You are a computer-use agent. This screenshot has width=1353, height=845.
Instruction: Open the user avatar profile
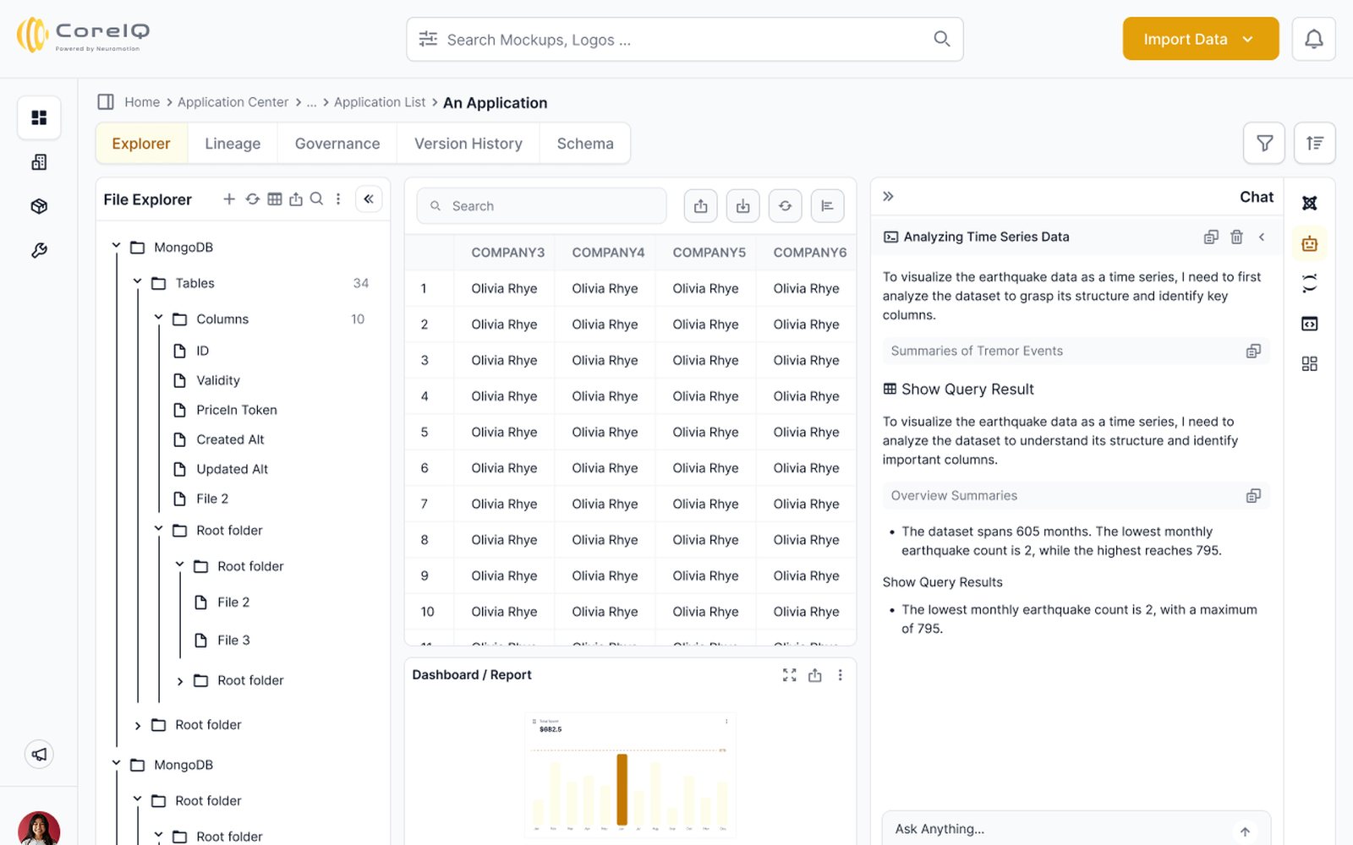pyautogui.click(x=39, y=828)
